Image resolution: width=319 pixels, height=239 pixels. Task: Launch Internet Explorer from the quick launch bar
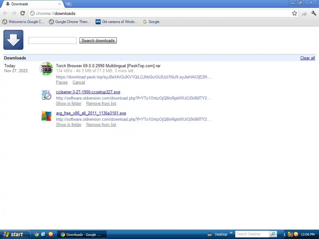[x=43, y=234]
